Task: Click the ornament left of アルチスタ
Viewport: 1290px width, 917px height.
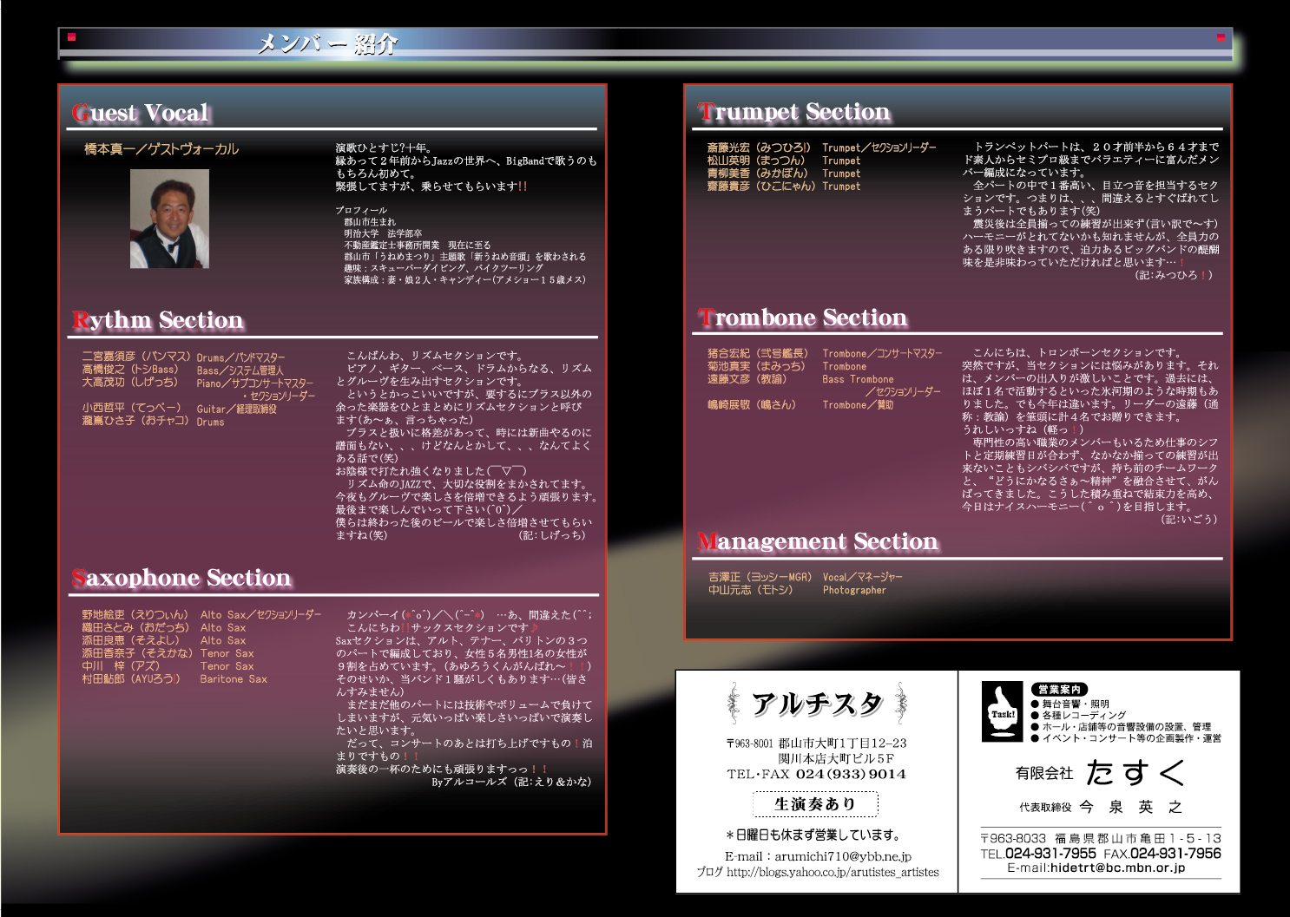Action: click(734, 703)
